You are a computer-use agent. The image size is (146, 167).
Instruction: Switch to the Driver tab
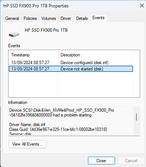(x=66, y=18)
